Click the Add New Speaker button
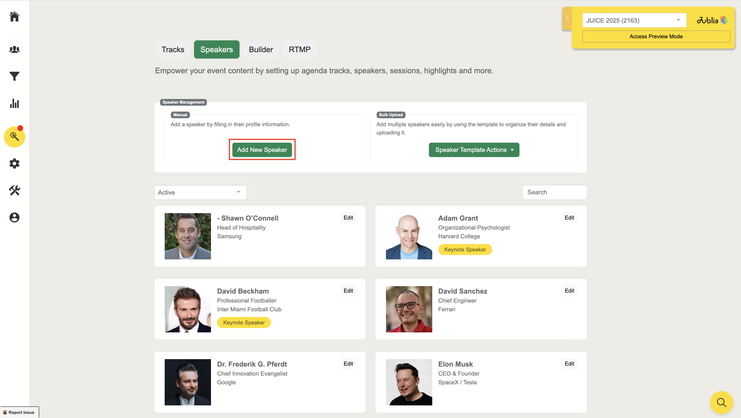This screenshot has width=741, height=418. tap(262, 150)
